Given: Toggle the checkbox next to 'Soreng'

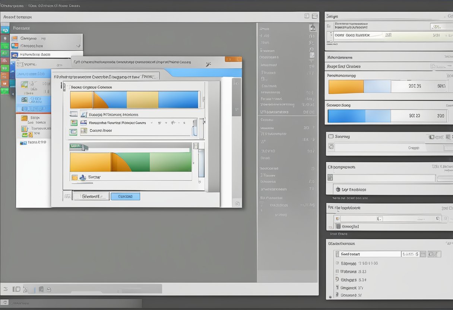Looking at the screenshot, I should (330, 136).
